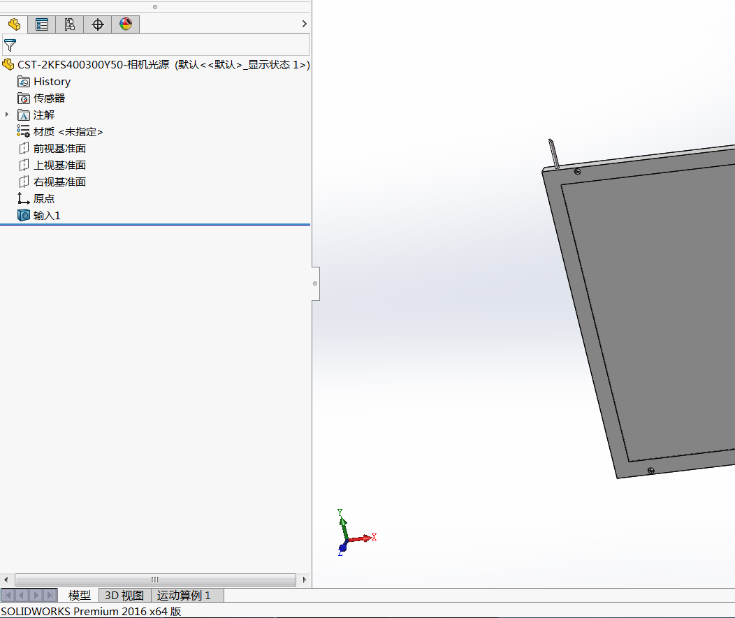This screenshot has width=735, height=618.
Task: Select 材质 <未指定> material item
Action: (x=68, y=132)
